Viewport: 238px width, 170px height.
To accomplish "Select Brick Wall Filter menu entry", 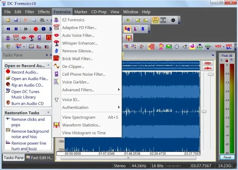I will (87, 59).
